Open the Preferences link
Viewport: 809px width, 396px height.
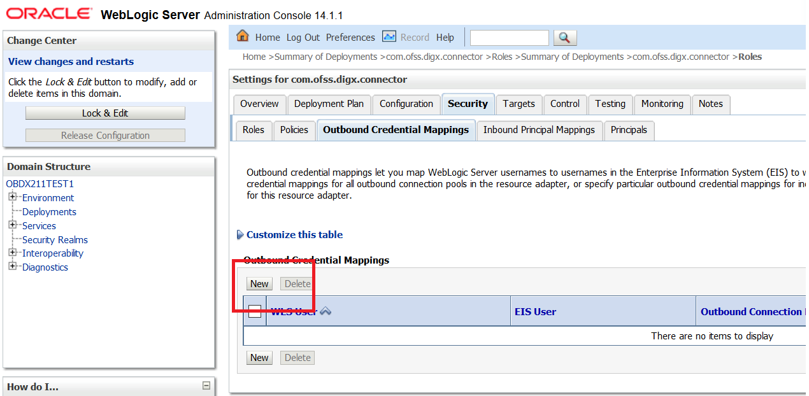[x=350, y=38]
